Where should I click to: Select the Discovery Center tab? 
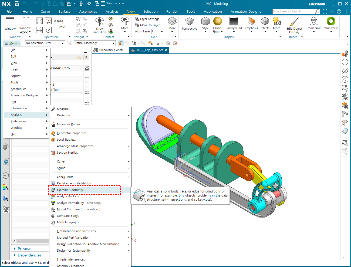(109, 50)
